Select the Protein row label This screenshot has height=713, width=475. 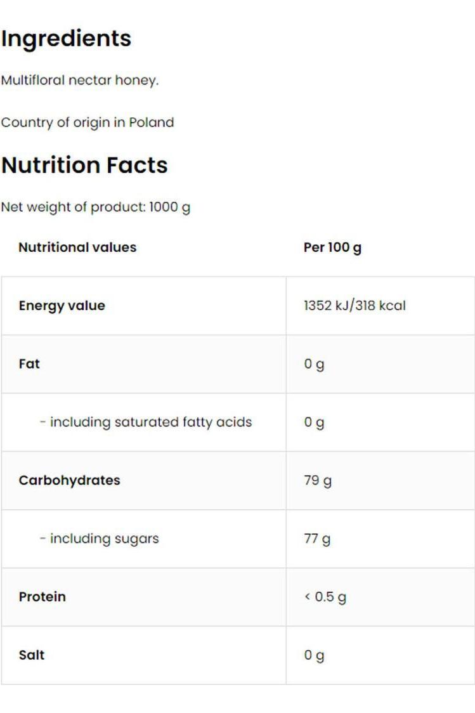[42, 597]
